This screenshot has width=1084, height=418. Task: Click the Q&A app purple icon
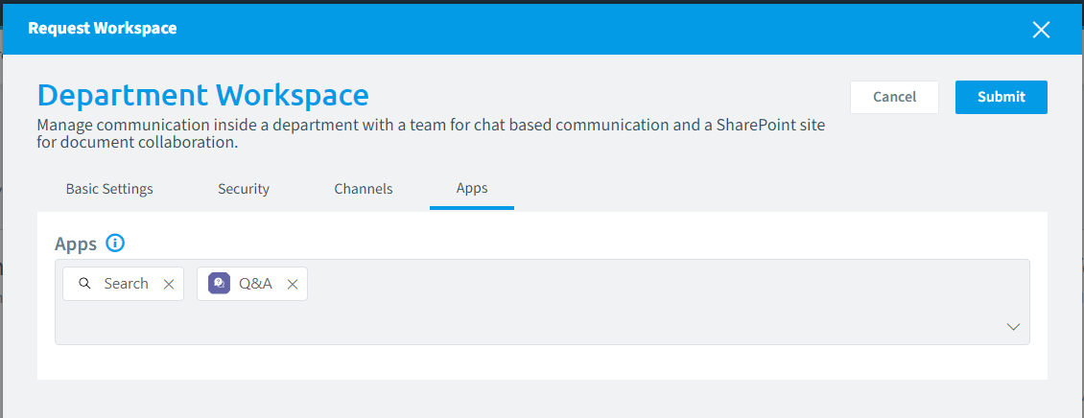[x=219, y=283]
